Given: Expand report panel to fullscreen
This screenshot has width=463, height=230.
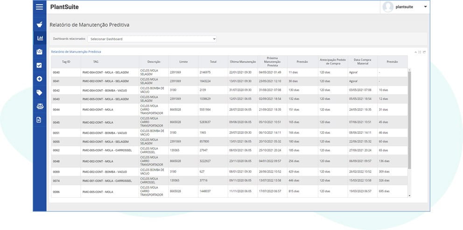Looking at the screenshot, I should tap(420, 52).
